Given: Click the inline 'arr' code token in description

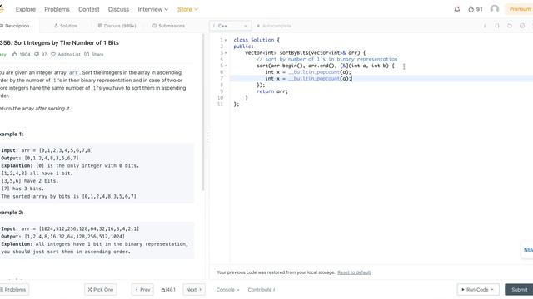Looking at the screenshot, I should [73, 72].
